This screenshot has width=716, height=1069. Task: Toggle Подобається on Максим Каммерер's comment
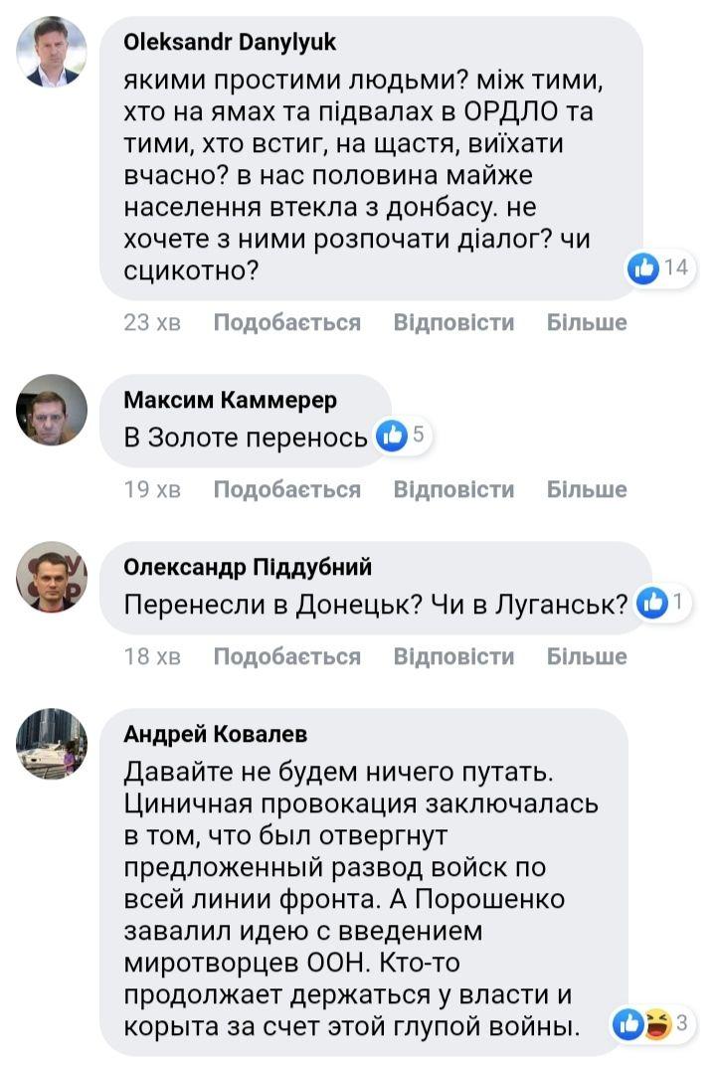pos(286,489)
